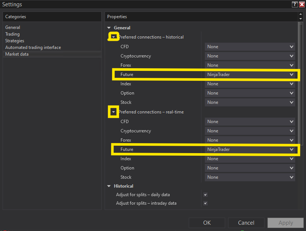Open the Cryptocurrency real-time connection dropdown

pos(250,131)
